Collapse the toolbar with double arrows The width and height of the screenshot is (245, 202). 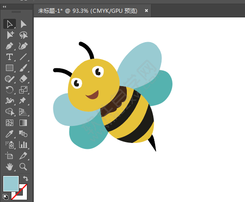5,6
